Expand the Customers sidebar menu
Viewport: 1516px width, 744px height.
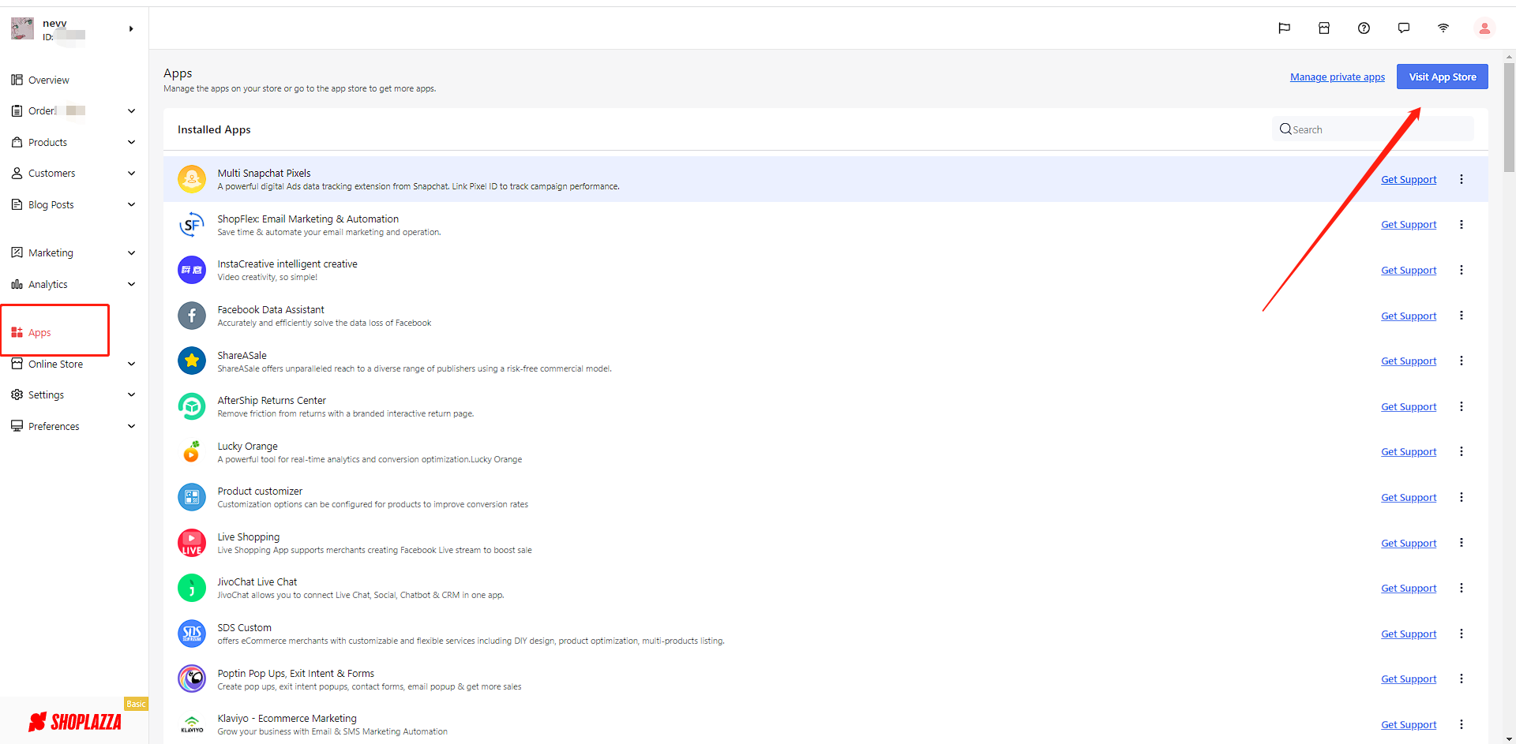[x=131, y=173]
